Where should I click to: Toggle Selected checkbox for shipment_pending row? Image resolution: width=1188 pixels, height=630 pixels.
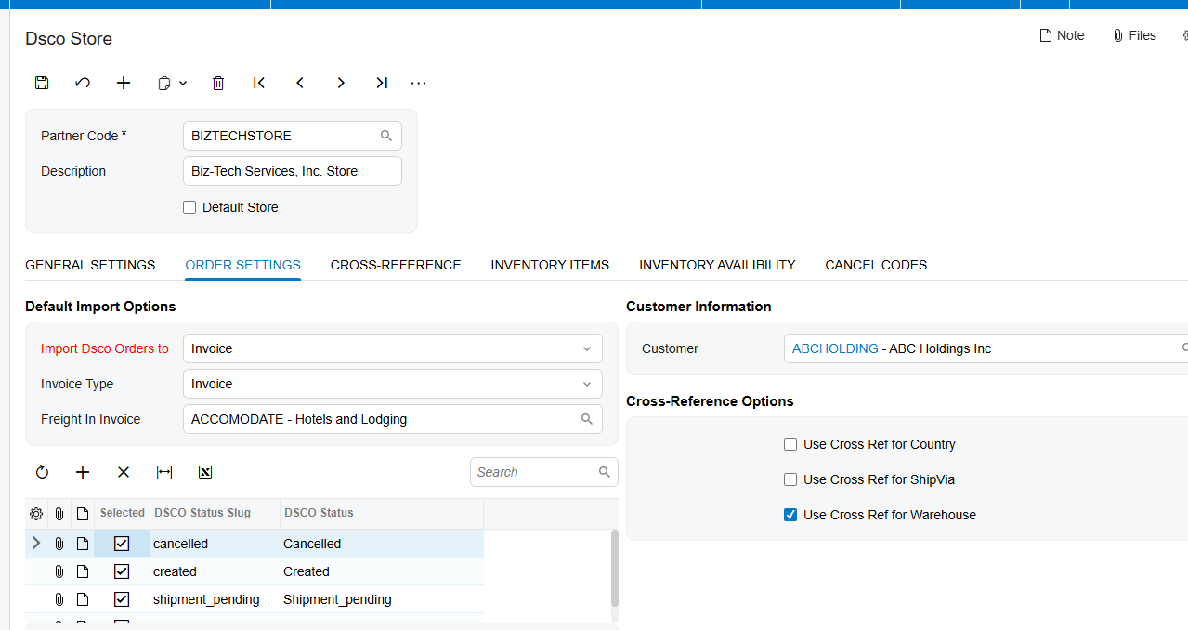point(122,599)
